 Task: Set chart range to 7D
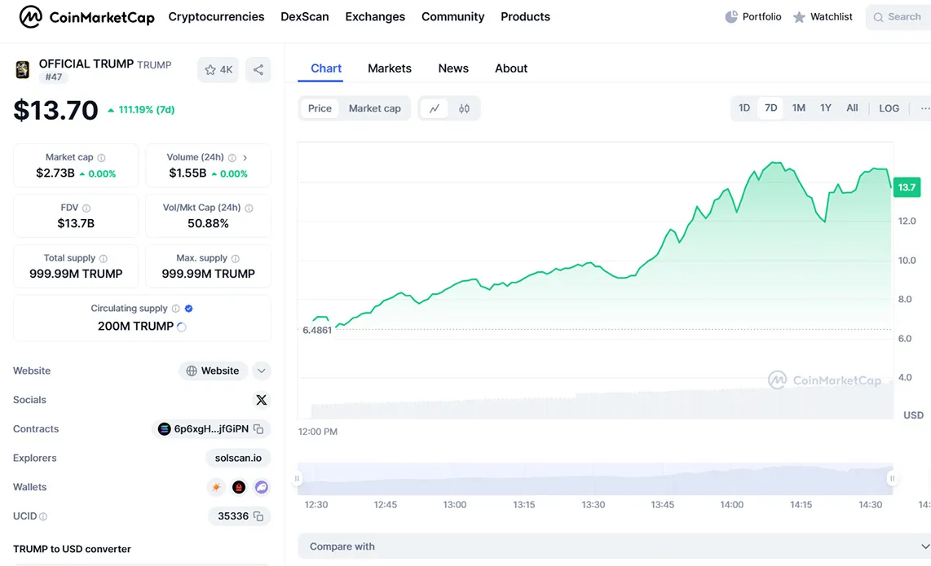point(770,108)
